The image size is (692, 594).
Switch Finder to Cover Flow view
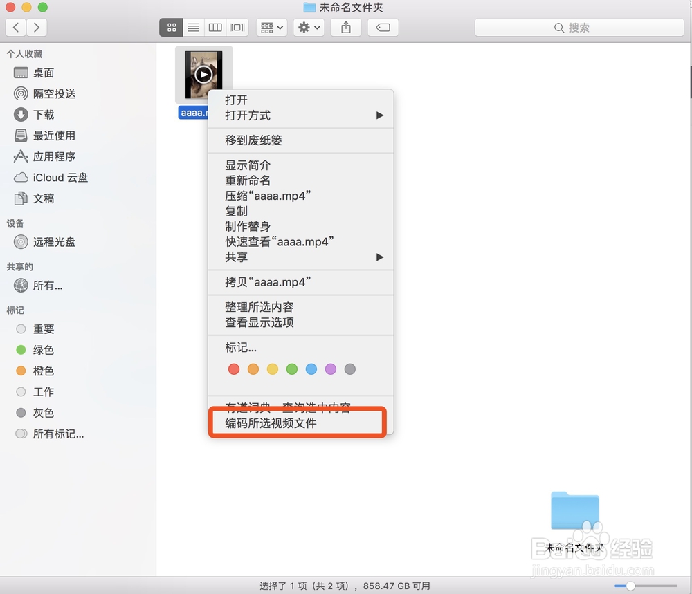[x=237, y=28]
